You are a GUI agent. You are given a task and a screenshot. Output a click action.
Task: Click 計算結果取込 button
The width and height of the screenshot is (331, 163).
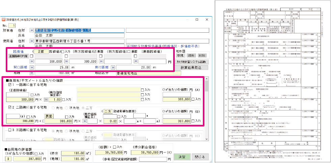(x=190, y=67)
